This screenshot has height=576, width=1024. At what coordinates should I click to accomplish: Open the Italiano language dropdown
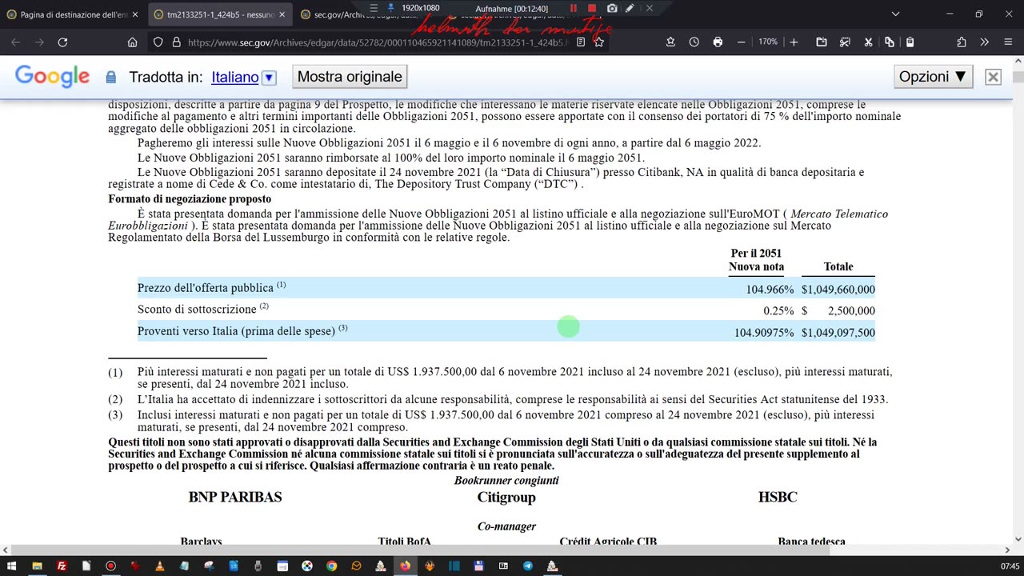tap(269, 78)
